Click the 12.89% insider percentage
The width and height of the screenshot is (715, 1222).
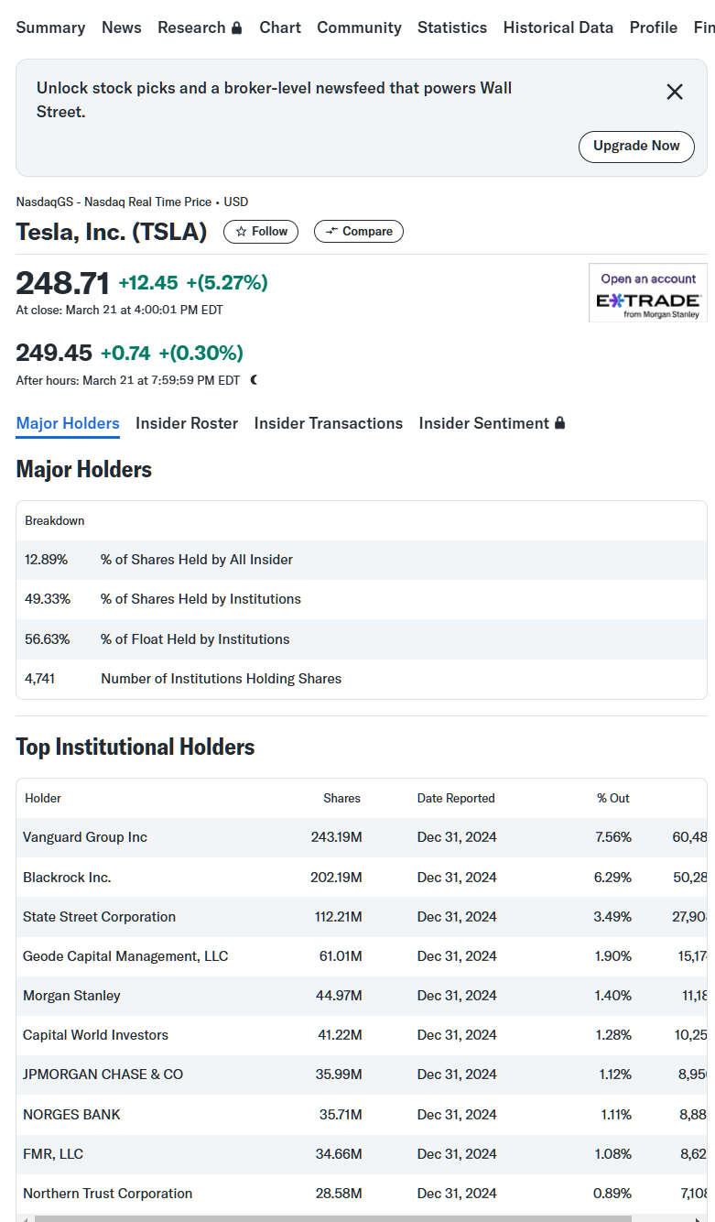[x=46, y=560]
